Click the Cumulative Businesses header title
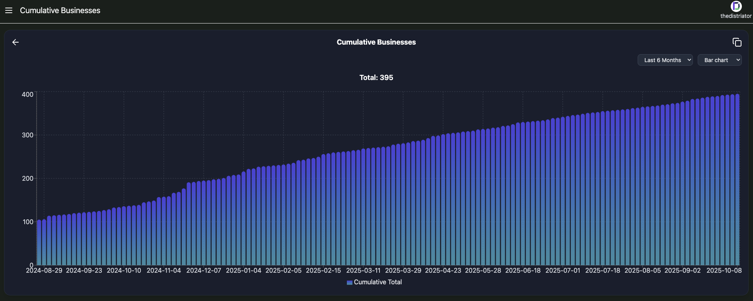Image resolution: width=753 pixels, height=301 pixels. (x=60, y=10)
